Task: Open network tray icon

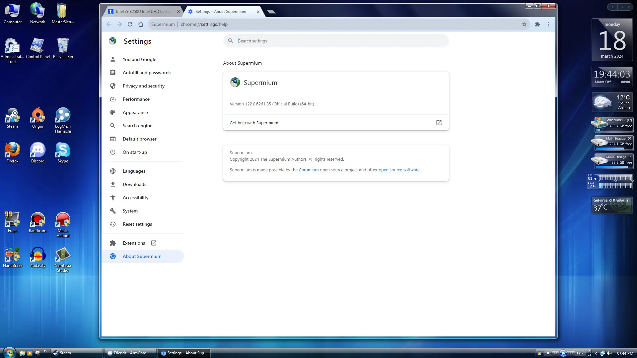Action: 602,353
